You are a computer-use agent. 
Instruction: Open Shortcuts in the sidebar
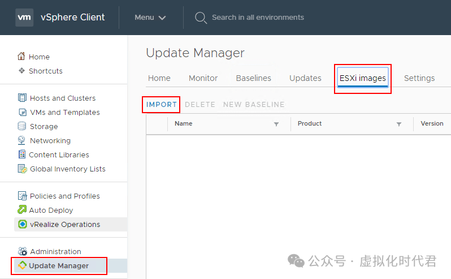pyautogui.click(x=45, y=71)
